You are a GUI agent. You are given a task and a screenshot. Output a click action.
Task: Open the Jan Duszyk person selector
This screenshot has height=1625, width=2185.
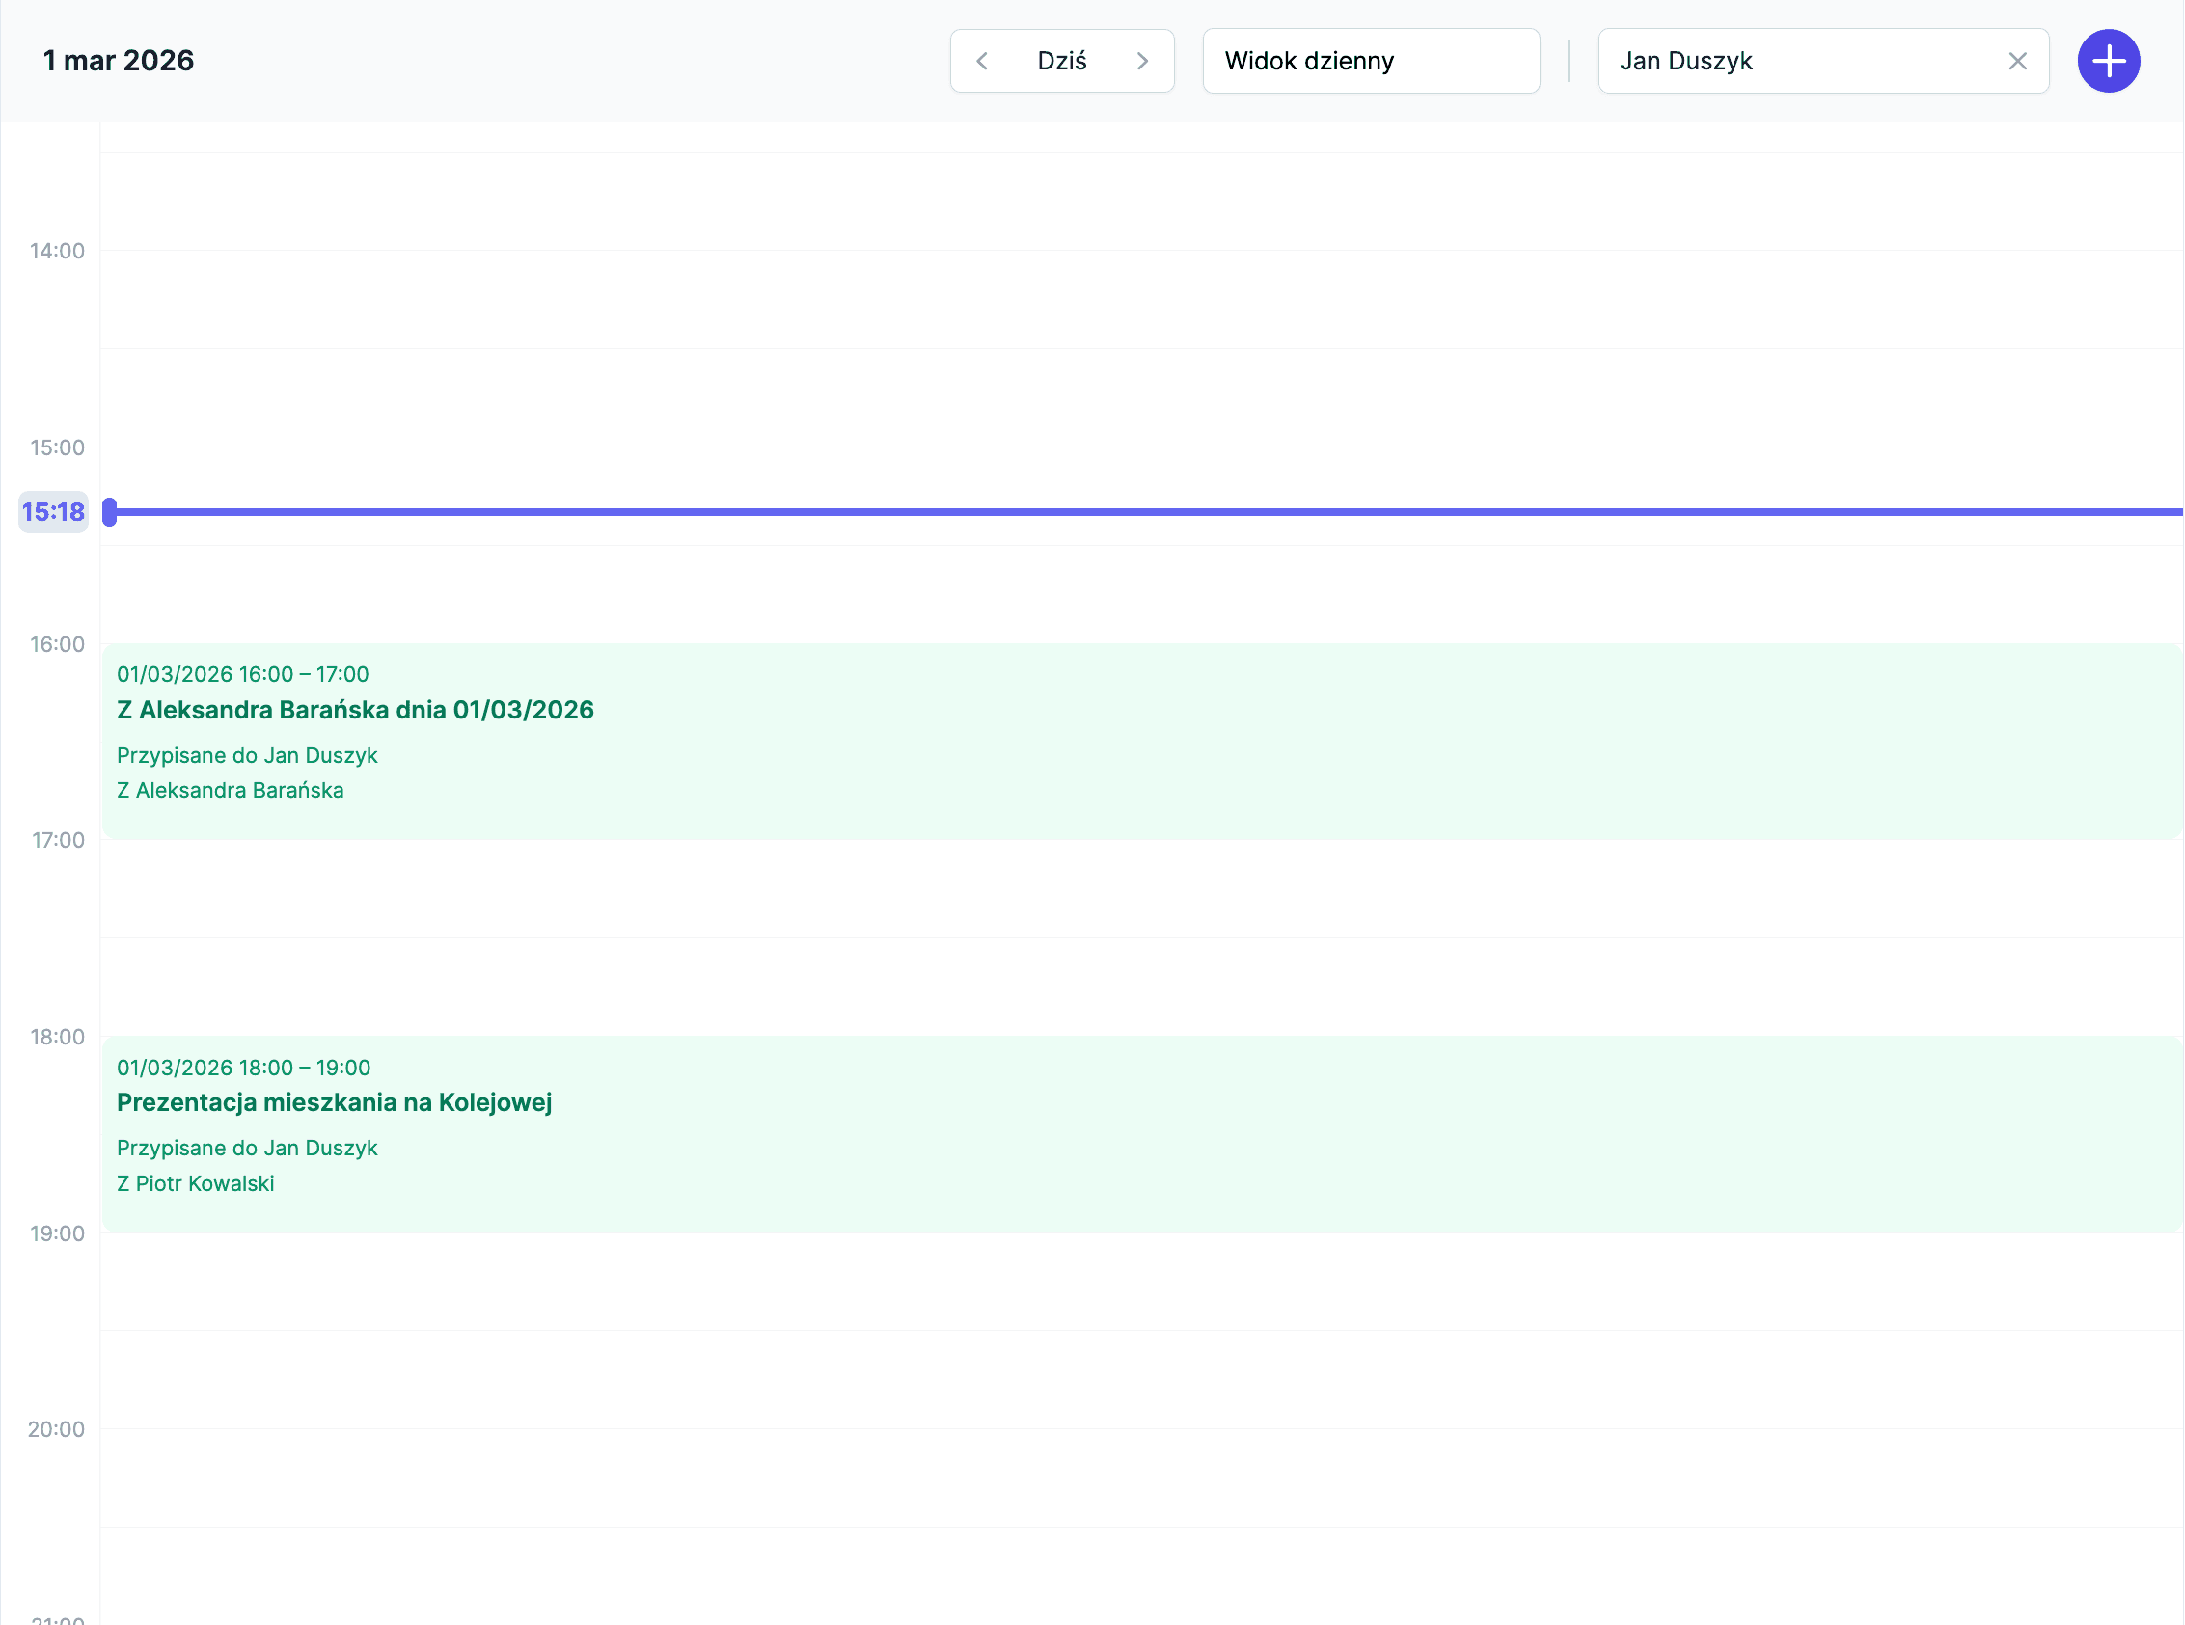click(x=1790, y=61)
